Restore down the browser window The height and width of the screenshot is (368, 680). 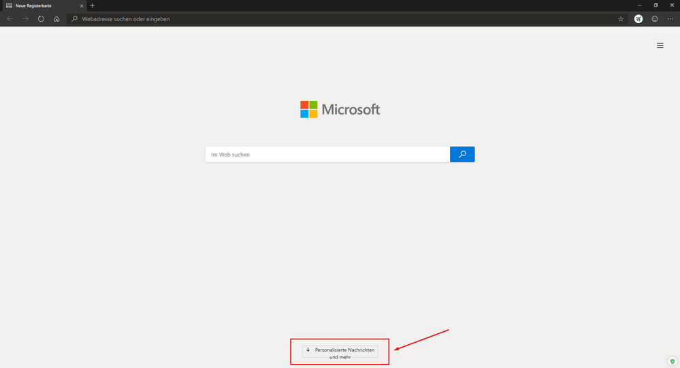655,5
